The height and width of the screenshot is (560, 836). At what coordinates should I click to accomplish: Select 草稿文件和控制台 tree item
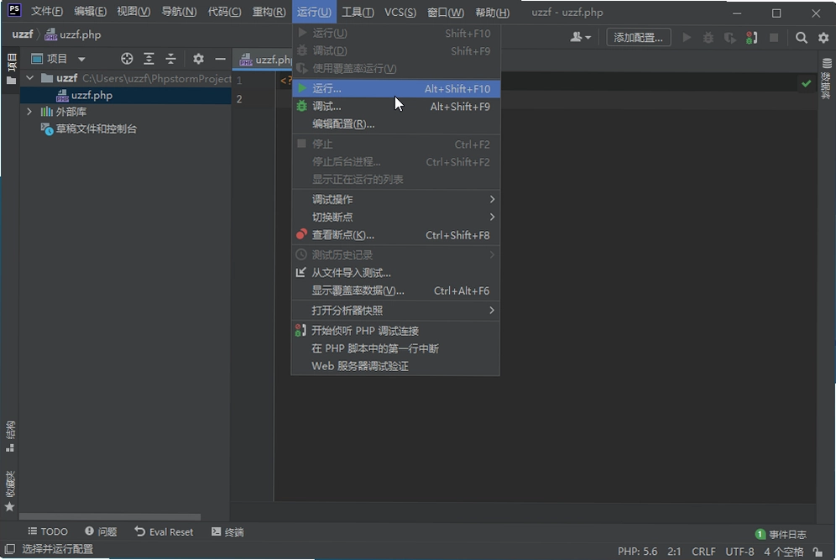point(90,128)
